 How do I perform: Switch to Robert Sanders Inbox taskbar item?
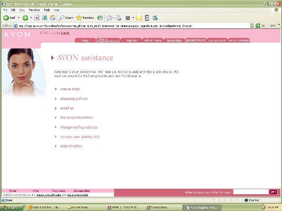(x=45, y=207)
